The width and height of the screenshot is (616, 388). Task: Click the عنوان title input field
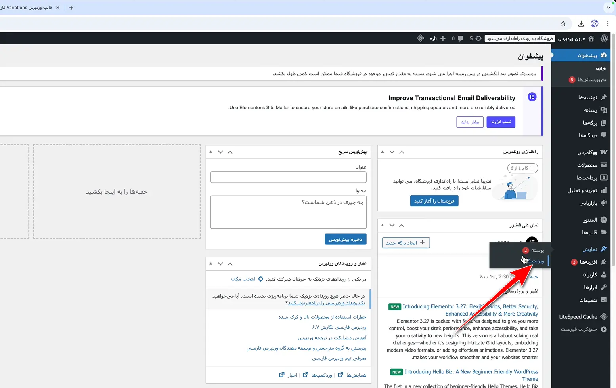pos(289,177)
